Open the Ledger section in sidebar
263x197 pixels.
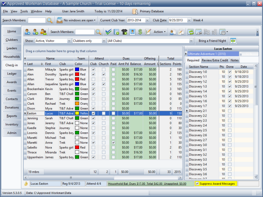12,74
